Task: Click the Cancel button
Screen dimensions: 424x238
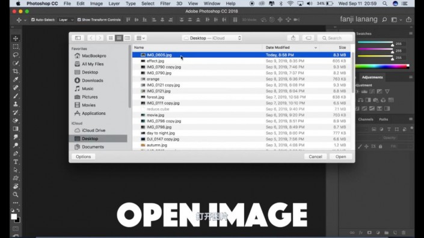Action: pos(315,157)
